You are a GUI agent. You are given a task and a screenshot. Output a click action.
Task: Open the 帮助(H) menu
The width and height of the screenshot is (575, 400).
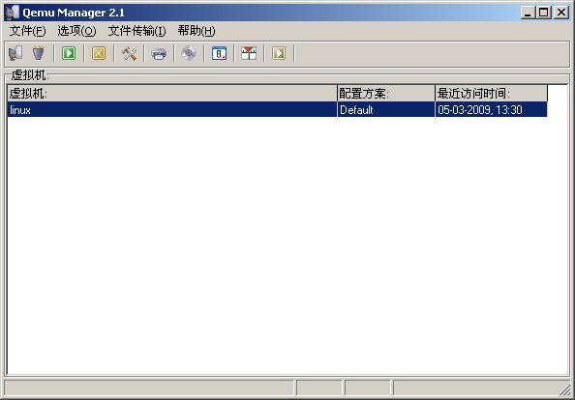pyautogui.click(x=197, y=31)
